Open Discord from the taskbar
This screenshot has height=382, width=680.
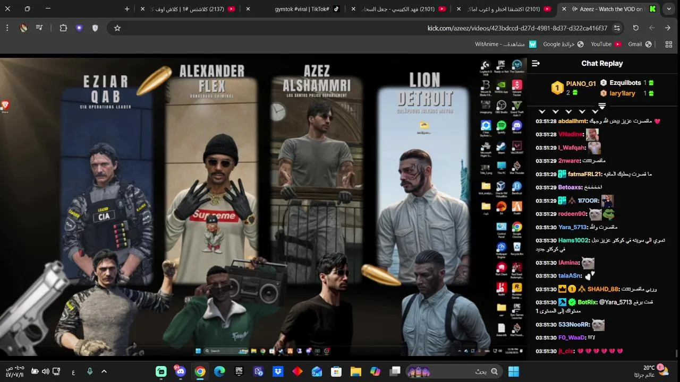click(180, 371)
